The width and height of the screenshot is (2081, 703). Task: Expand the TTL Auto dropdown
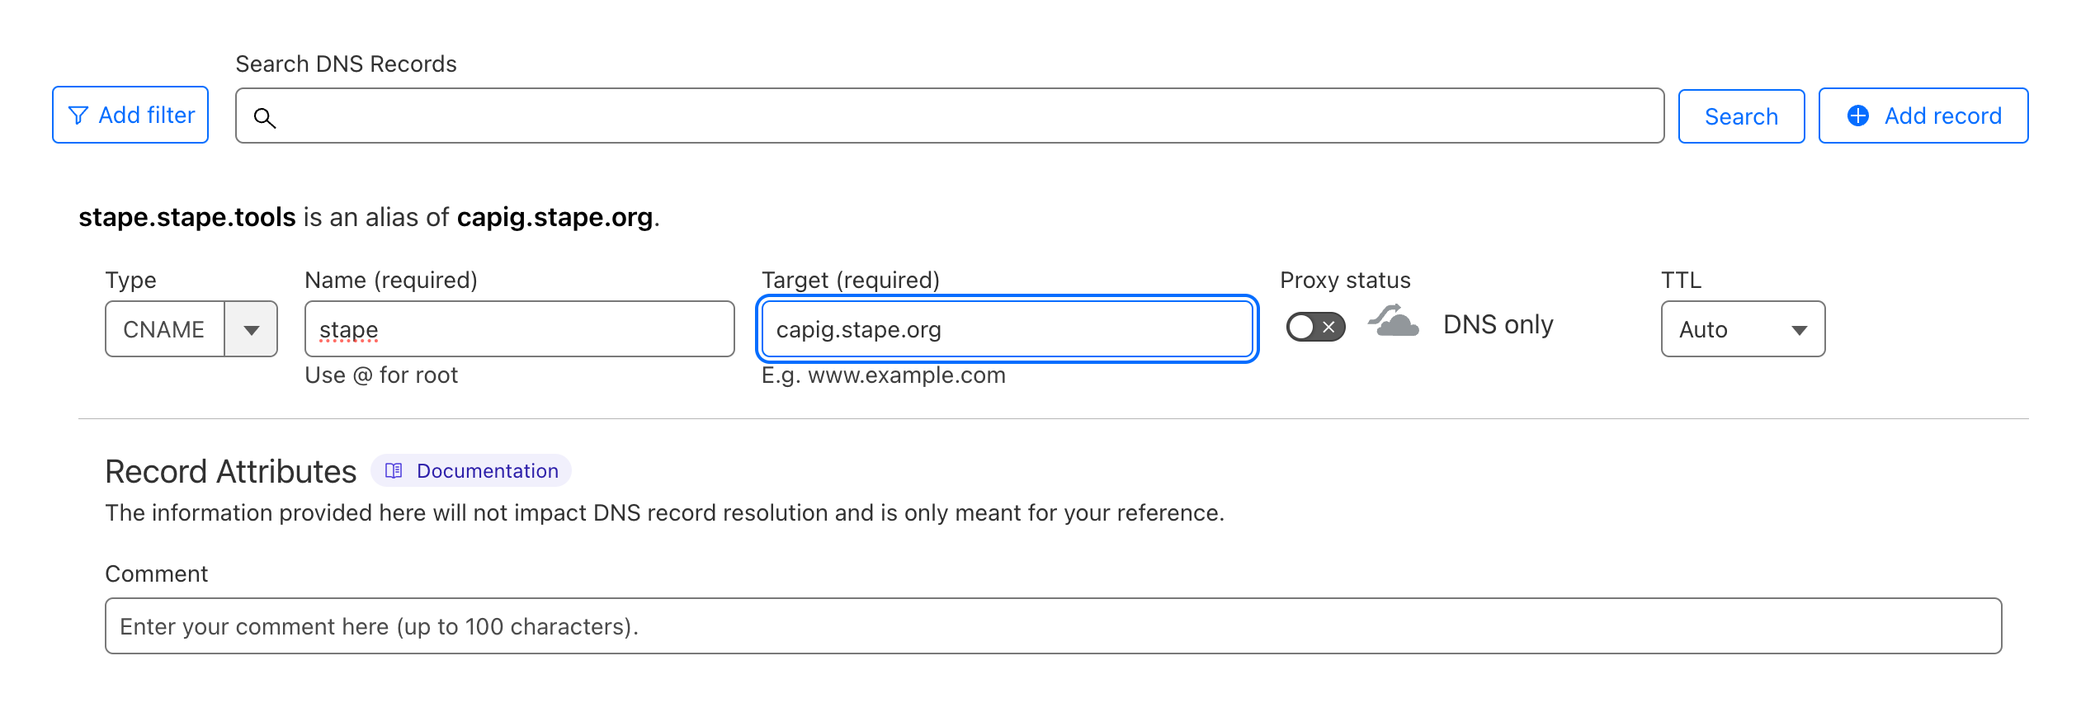[x=1743, y=329]
